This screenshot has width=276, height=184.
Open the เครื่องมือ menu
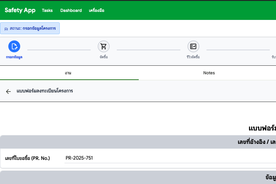97,10
